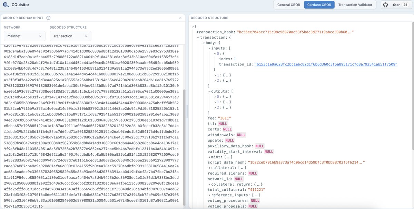Screen dimensions: 414x209
Task: Collapse the body node
Action: pyautogui.click(x=204, y=43)
